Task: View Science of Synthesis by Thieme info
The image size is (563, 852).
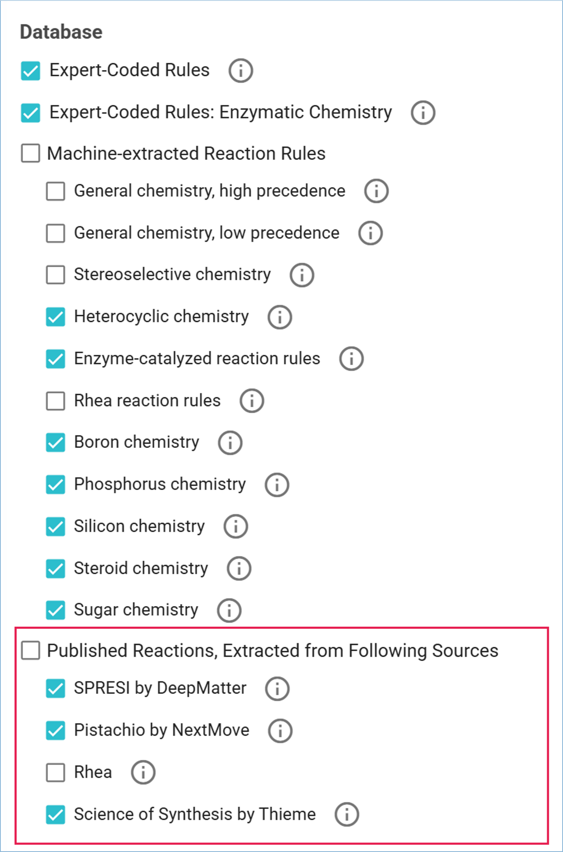Action: 347,815
